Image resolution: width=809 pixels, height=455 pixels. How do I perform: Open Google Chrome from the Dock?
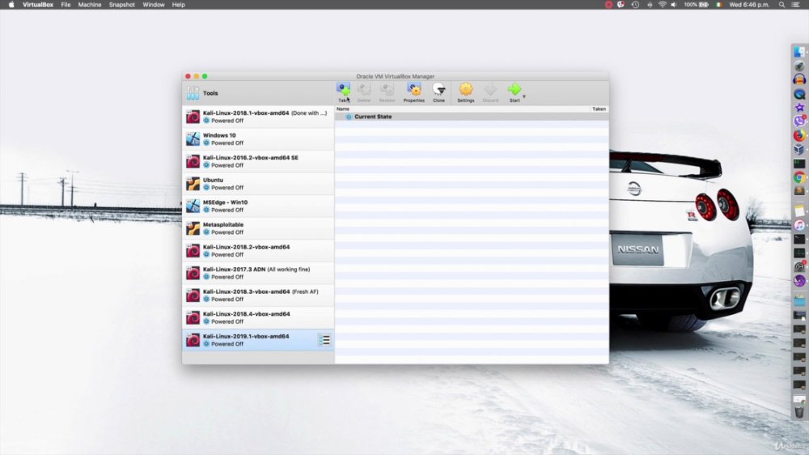799,177
